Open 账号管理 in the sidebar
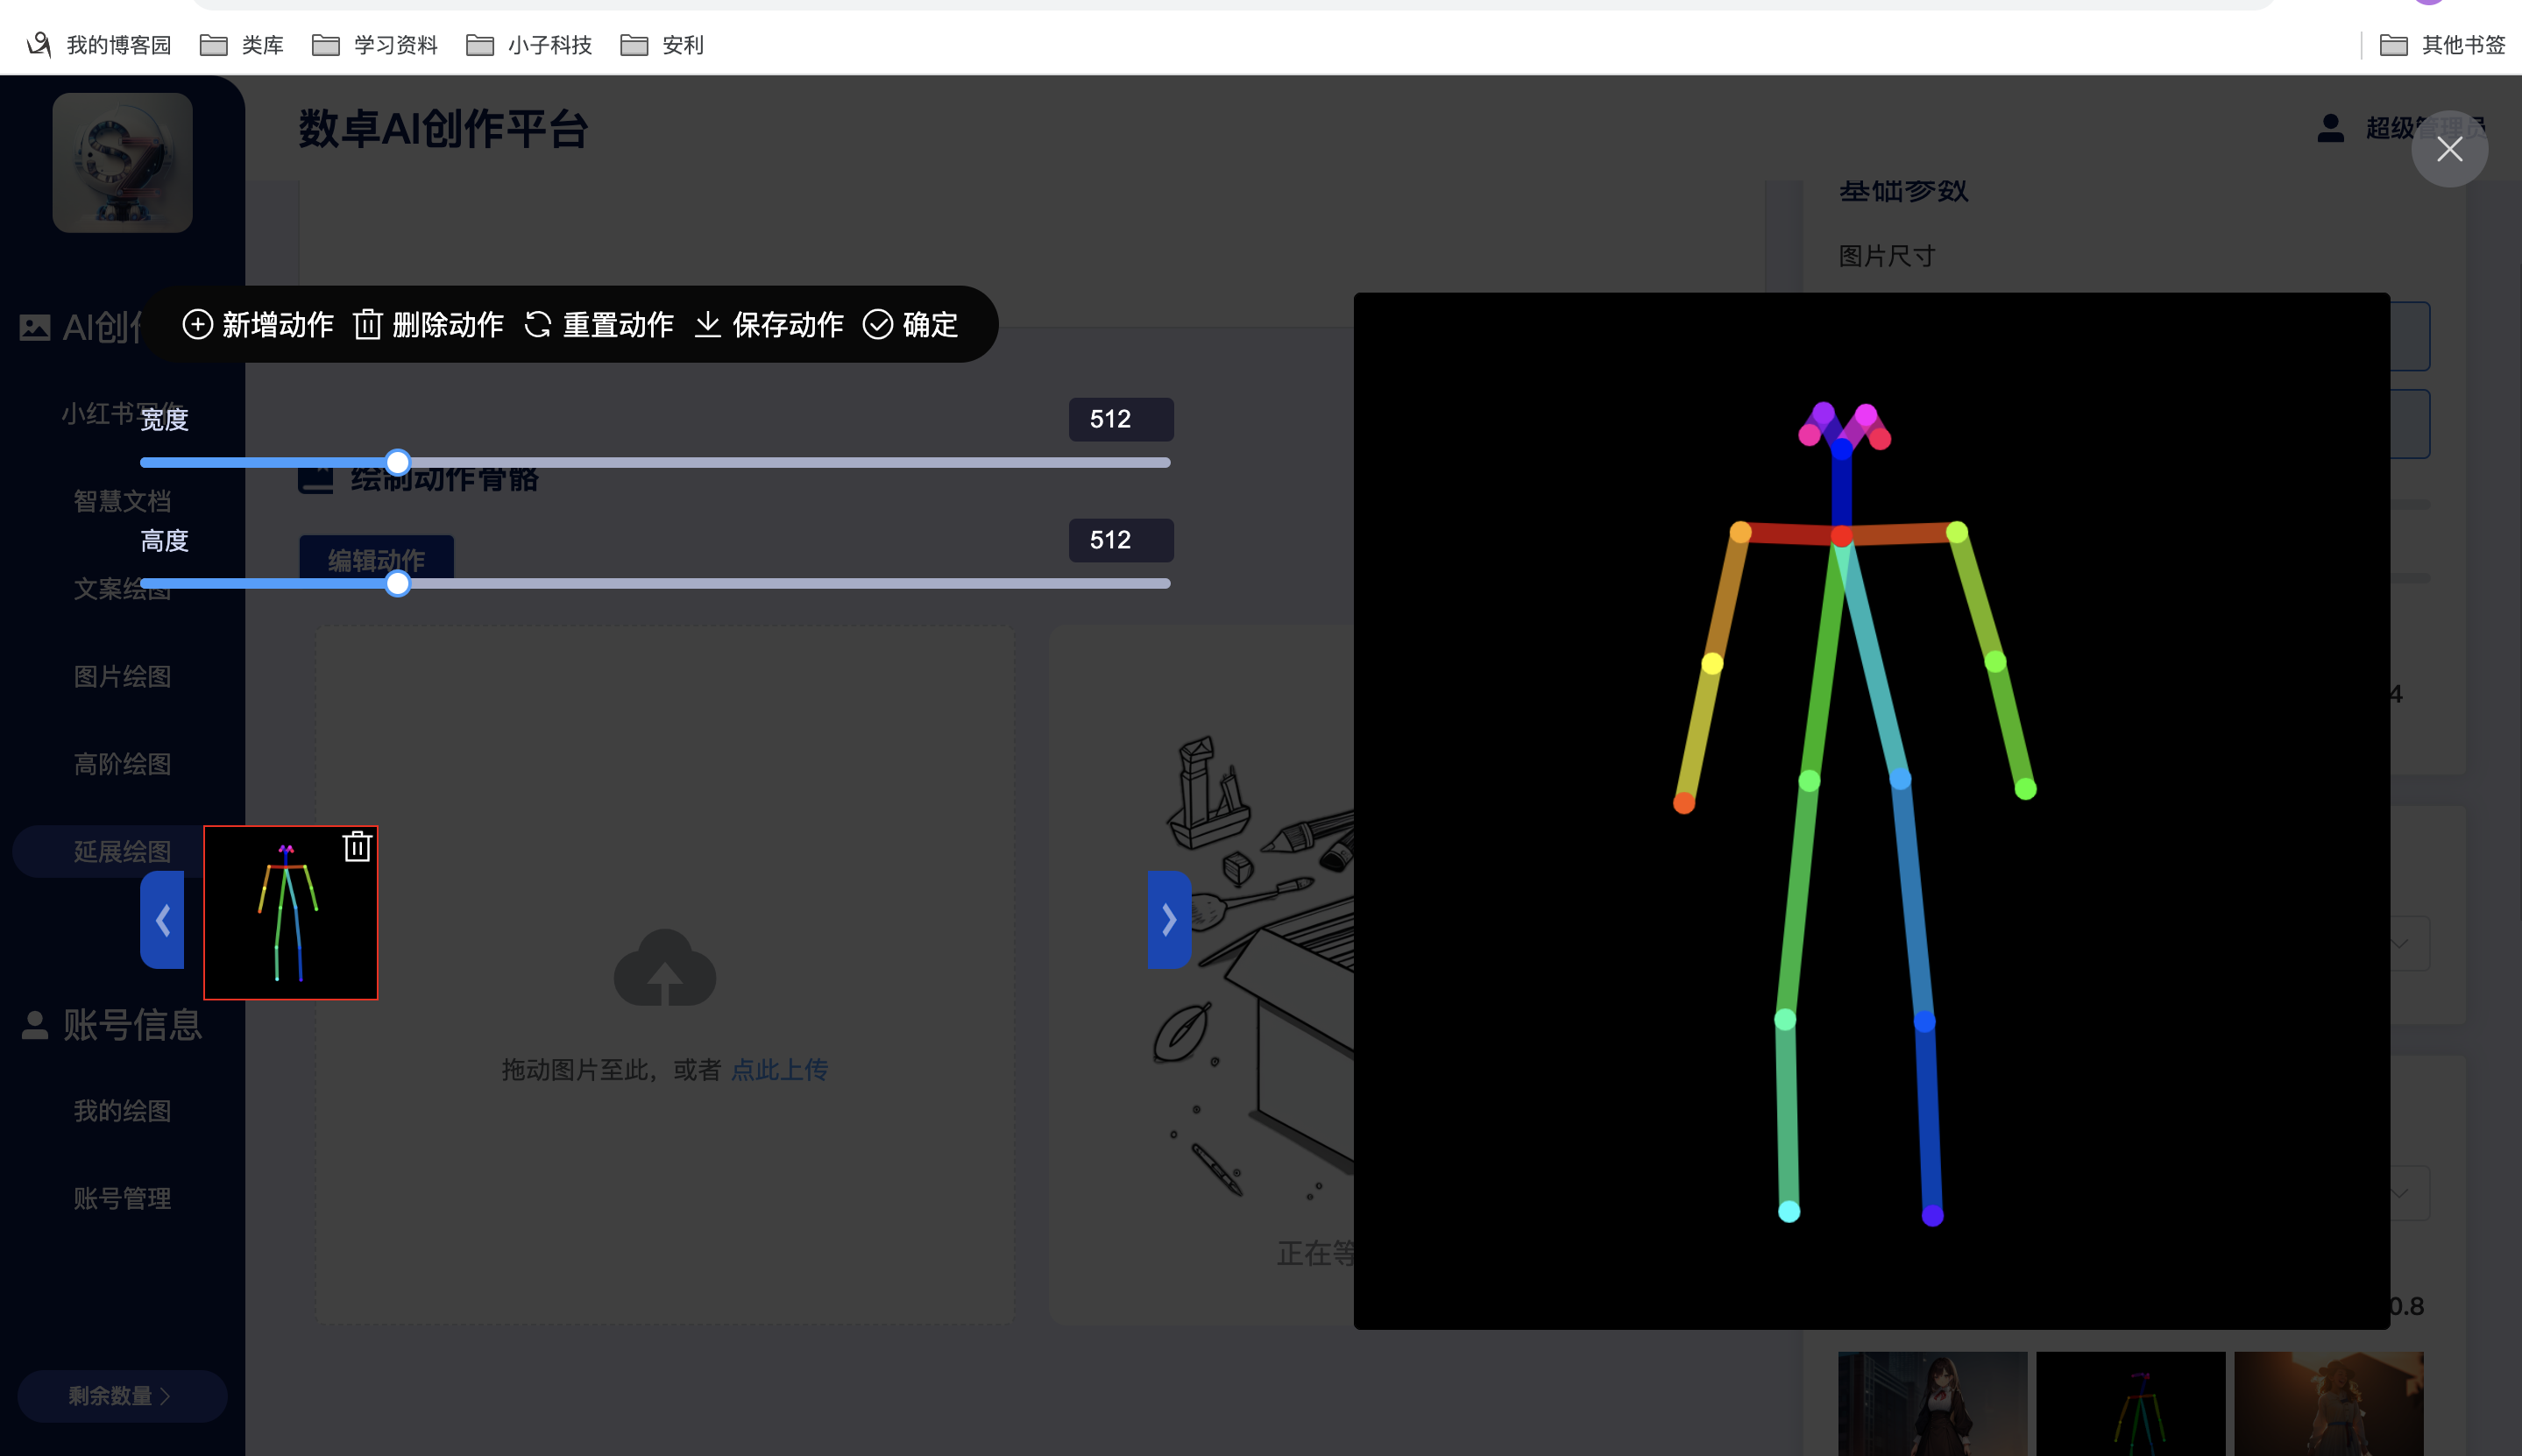The image size is (2522, 1456). (x=122, y=1199)
